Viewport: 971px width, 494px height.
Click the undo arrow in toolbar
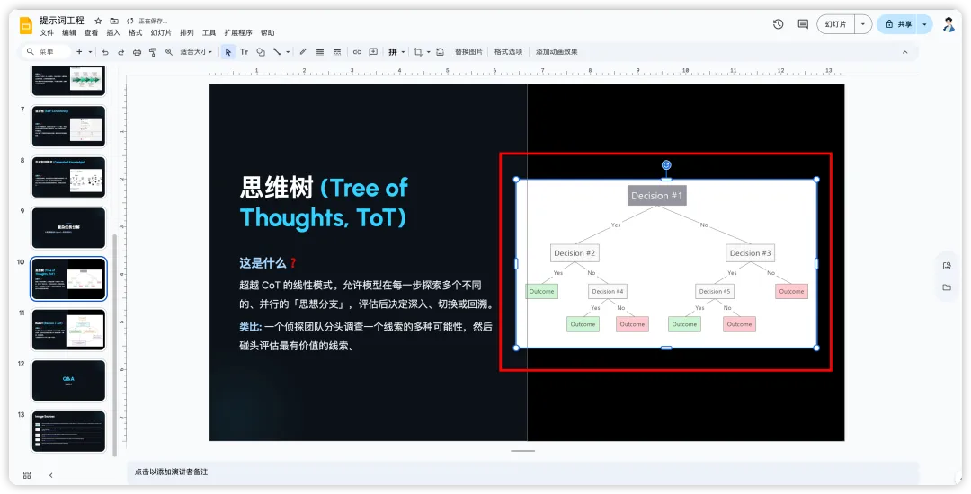(105, 52)
